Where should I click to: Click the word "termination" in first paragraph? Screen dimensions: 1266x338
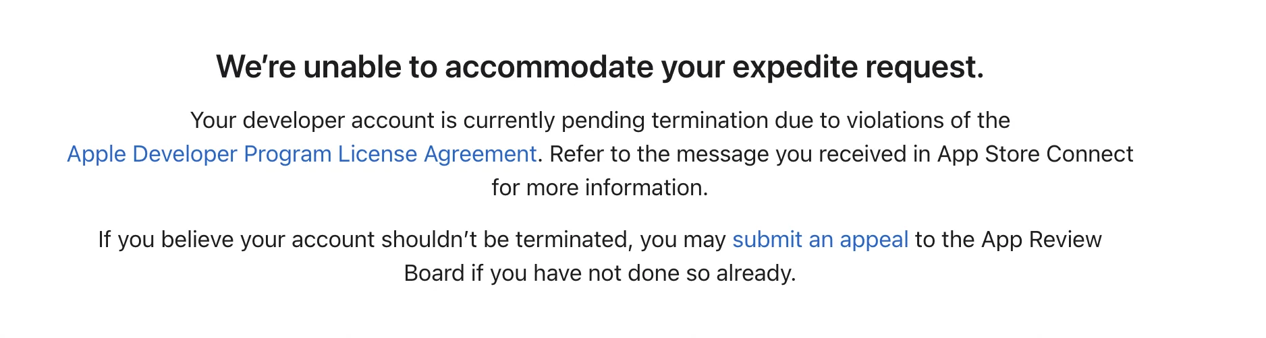710,121
